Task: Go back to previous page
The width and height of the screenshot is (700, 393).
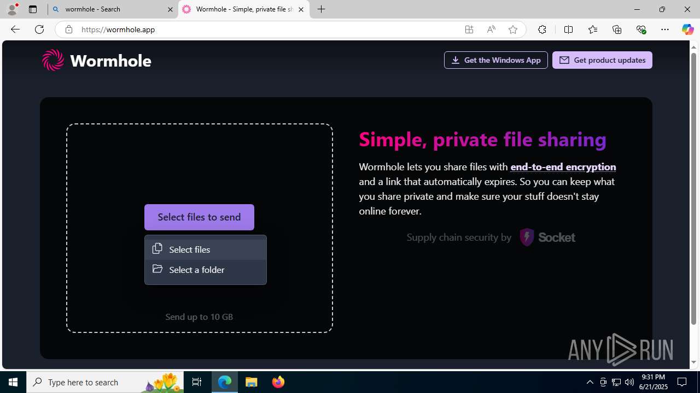Action: click(x=15, y=29)
